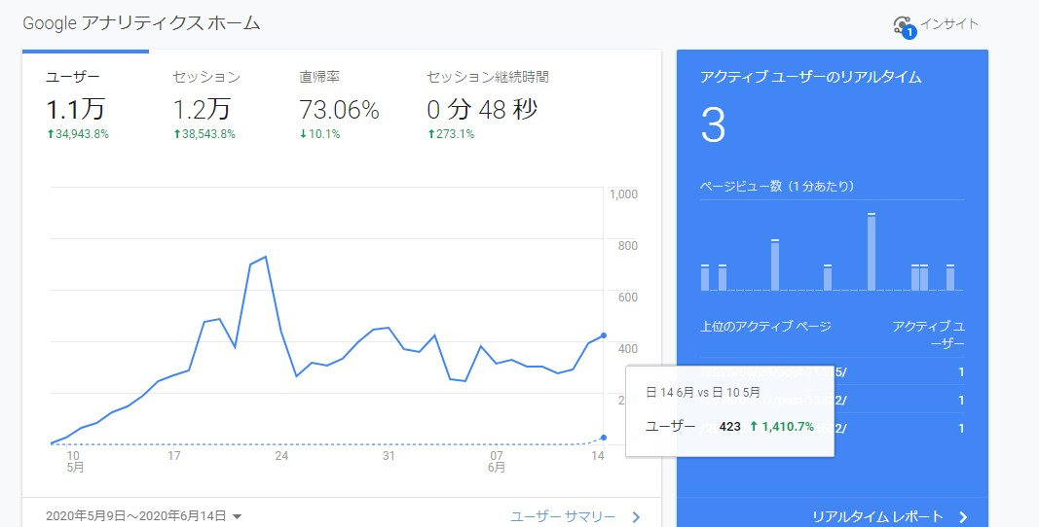This screenshot has height=527, width=1039.
Task: Click the green down-arrow 10.1% under 直帰率
Action: [x=319, y=134]
